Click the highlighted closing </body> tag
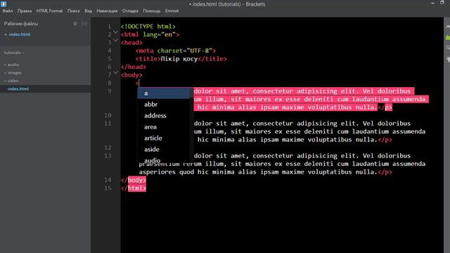450x253 pixels. coord(134,180)
